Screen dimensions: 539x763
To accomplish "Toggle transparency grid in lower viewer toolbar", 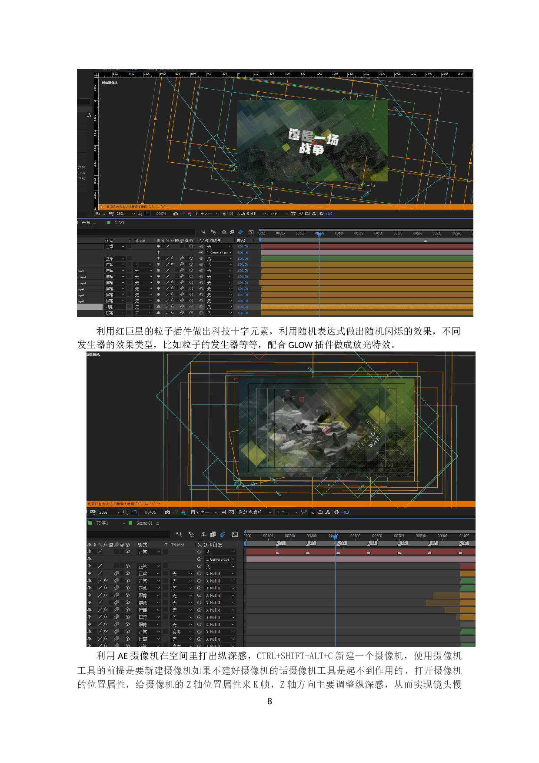I will pos(231,512).
